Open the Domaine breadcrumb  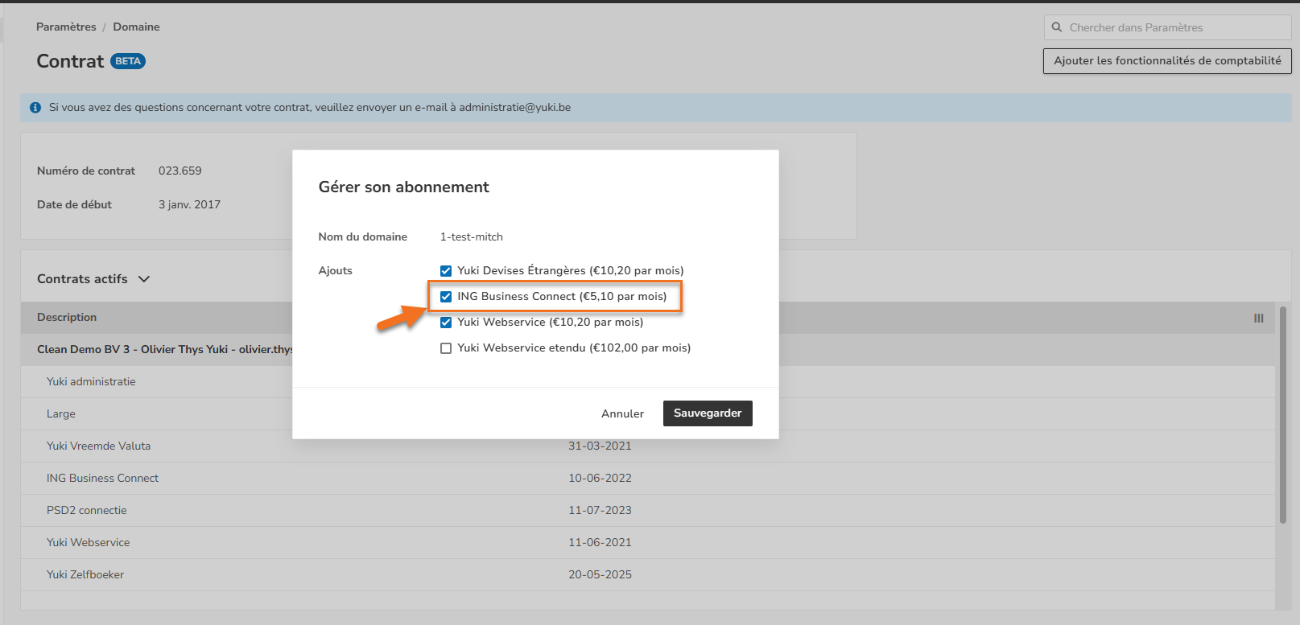136,27
